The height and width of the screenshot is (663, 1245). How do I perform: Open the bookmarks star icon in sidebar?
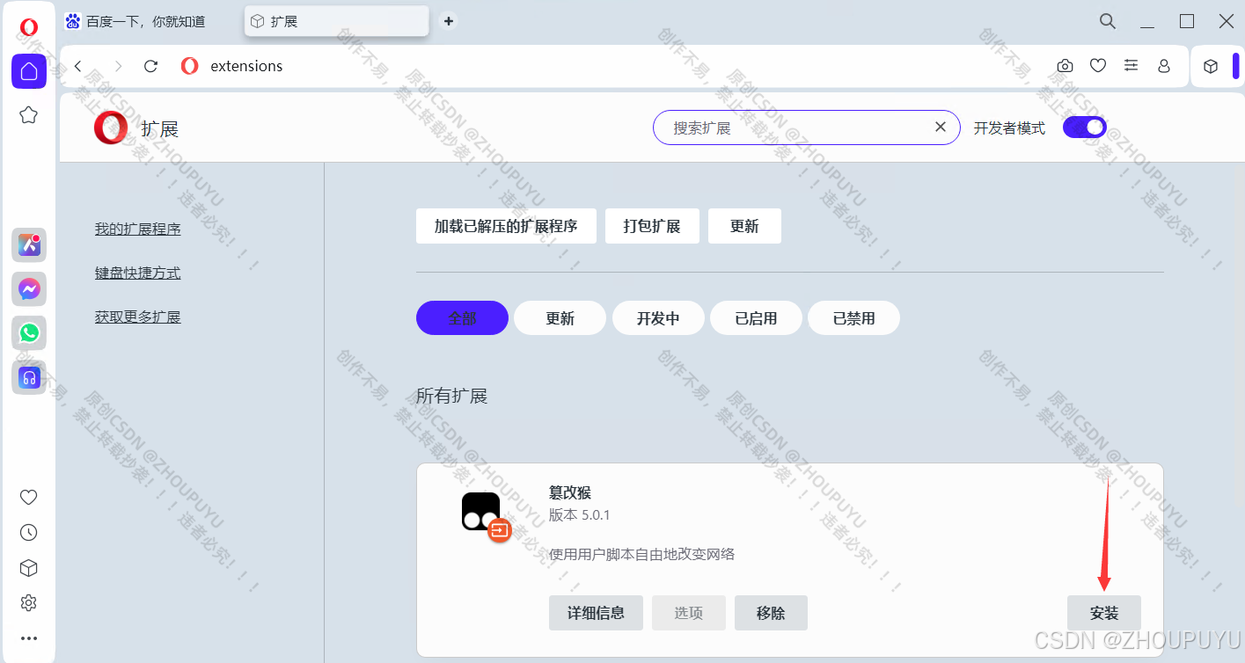[x=29, y=115]
